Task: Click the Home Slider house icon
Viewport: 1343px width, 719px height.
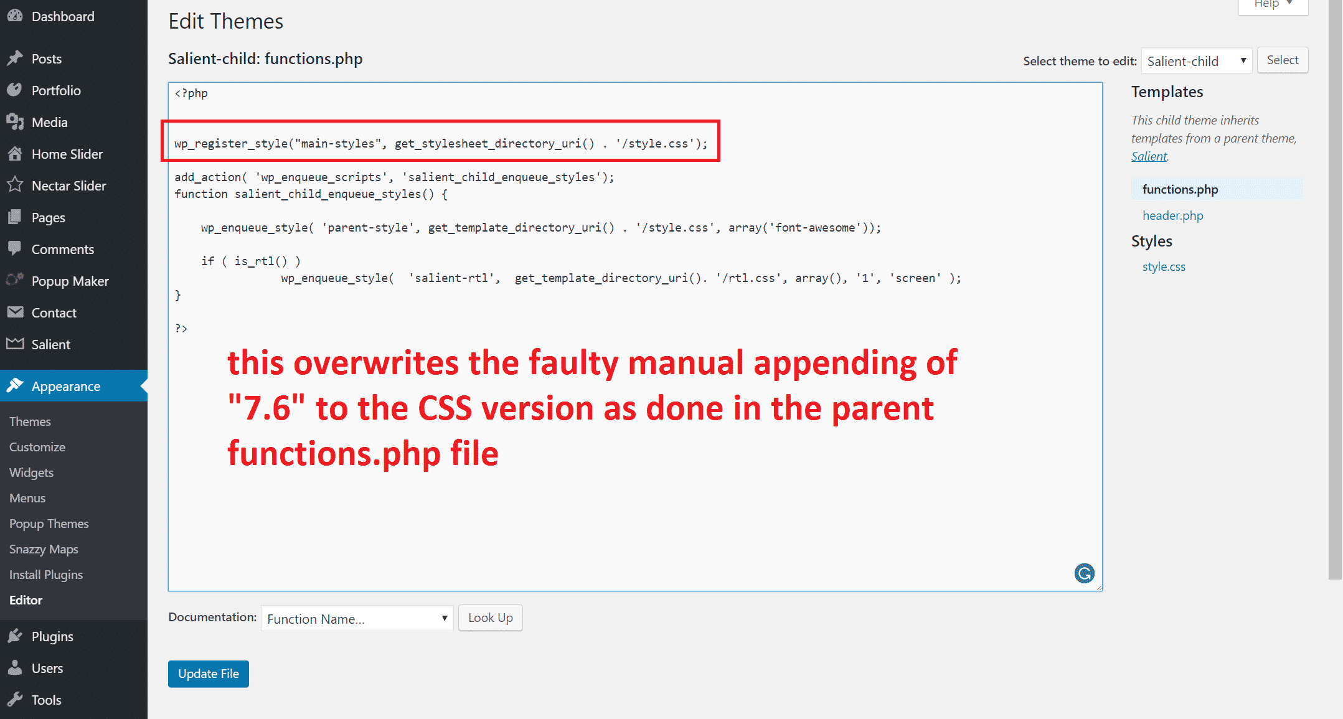Action: pyautogui.click(x=15, y=154)
